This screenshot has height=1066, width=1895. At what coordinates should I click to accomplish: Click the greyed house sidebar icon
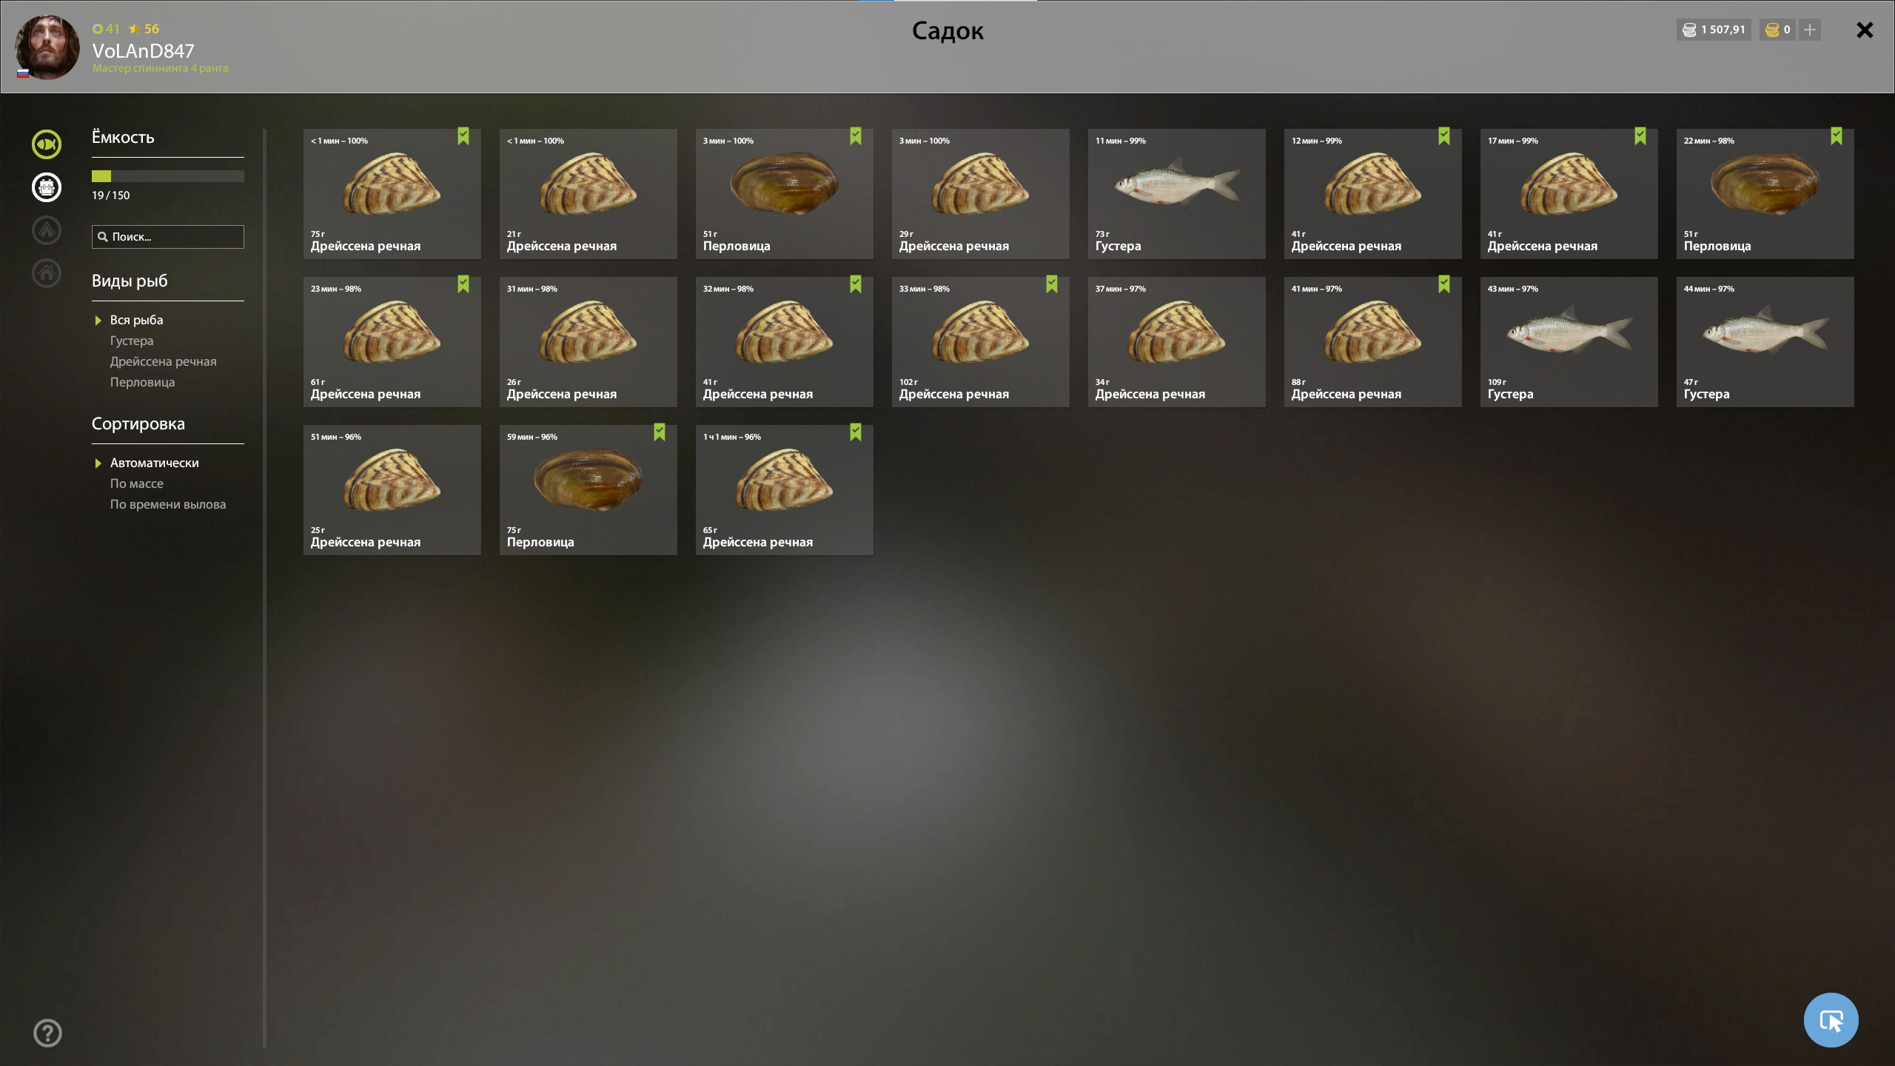pos(47,273)
